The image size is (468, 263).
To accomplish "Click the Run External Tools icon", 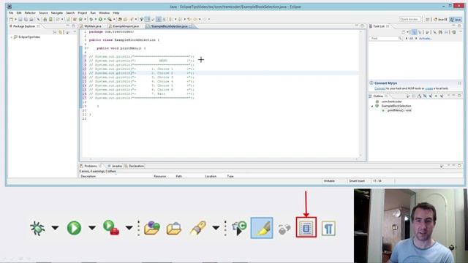I will tap(110, 20).
